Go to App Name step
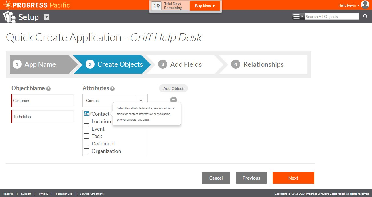The width and height of the screenshot is (372, 197). click(x=40, y=64)
